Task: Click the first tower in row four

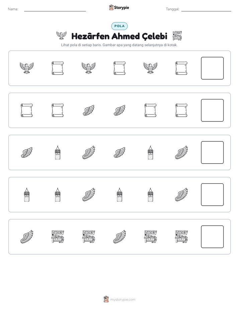Action: [27, 195]
